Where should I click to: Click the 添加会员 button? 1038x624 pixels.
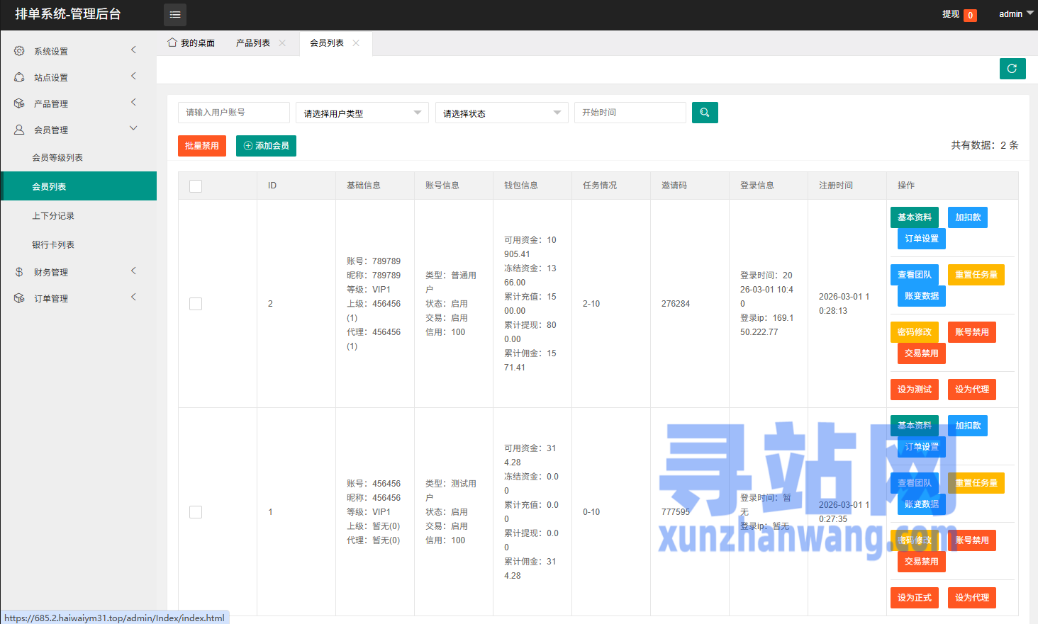click(x=266, y=146)
